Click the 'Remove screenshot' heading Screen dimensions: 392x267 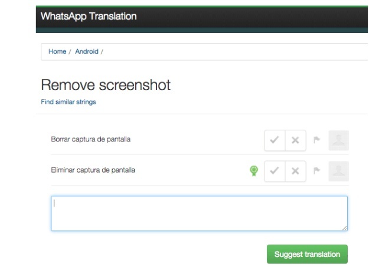tap(106, 85)
